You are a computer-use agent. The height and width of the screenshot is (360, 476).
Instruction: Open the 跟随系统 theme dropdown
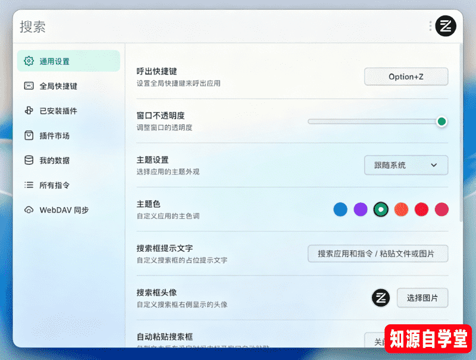(406, 165)
